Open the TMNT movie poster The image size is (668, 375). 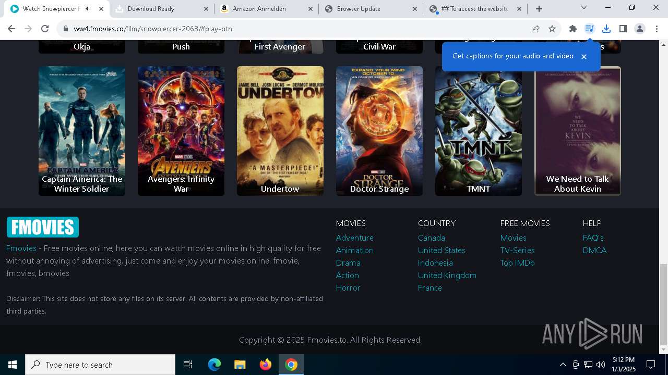(479, 131)
